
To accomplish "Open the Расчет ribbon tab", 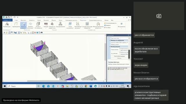I will coord(60,20).
